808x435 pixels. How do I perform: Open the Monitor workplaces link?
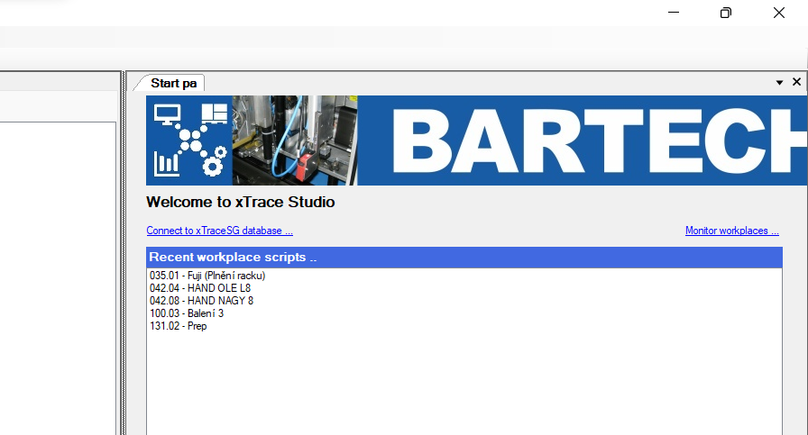tap(732, 231)
